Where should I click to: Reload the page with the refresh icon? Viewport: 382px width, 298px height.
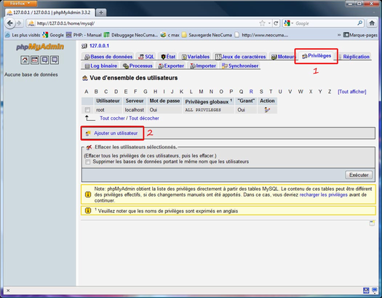[276, 23]
